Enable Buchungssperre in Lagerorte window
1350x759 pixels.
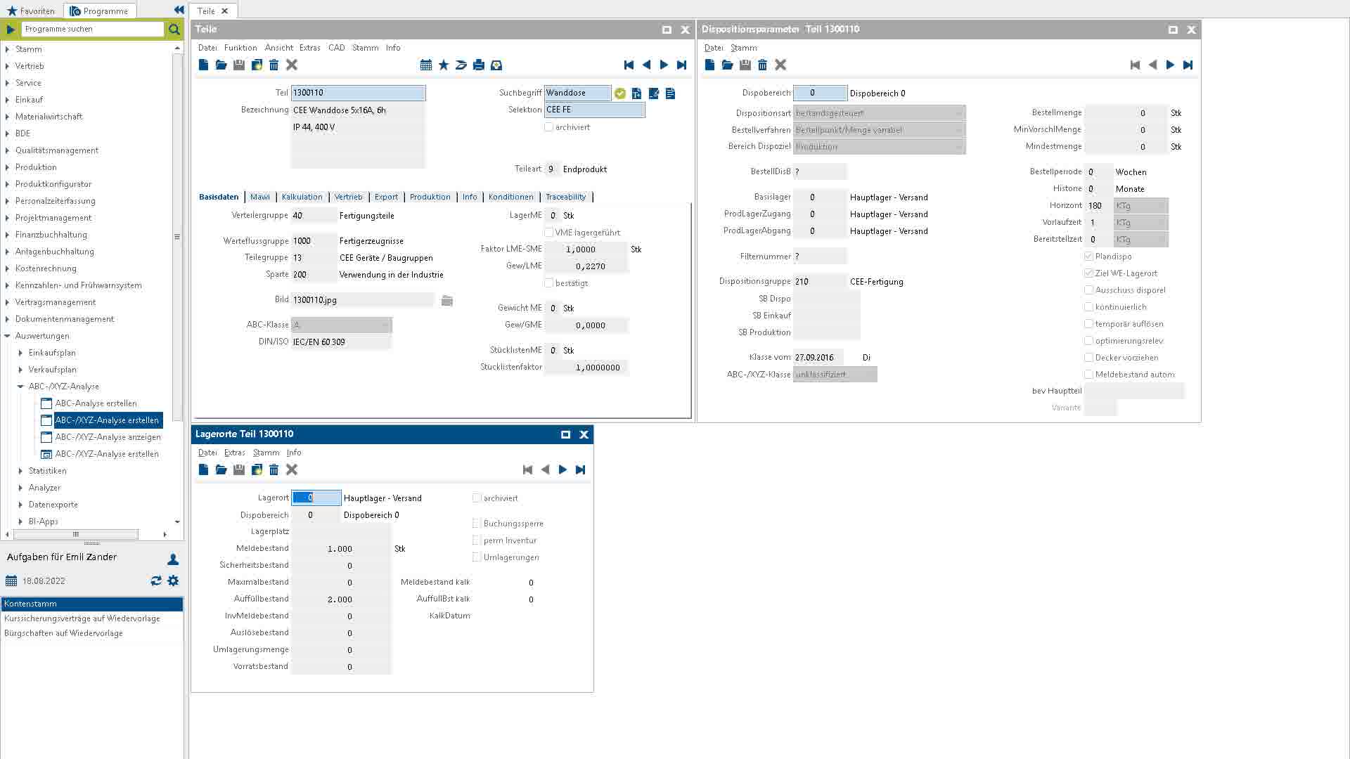pos(477,524)
